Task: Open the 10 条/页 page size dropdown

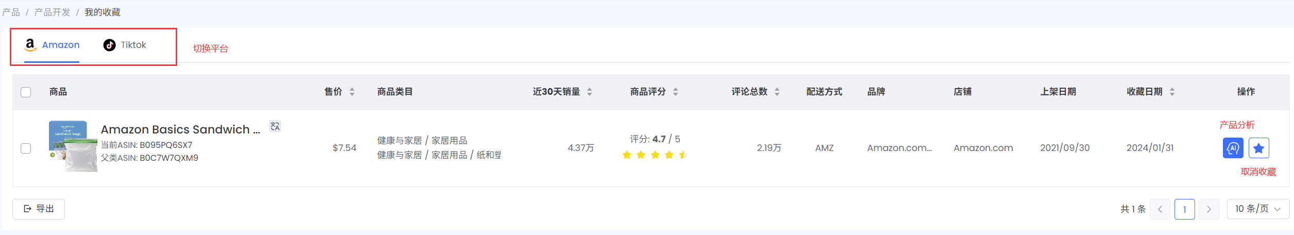Action: [x=1258, y=209]
